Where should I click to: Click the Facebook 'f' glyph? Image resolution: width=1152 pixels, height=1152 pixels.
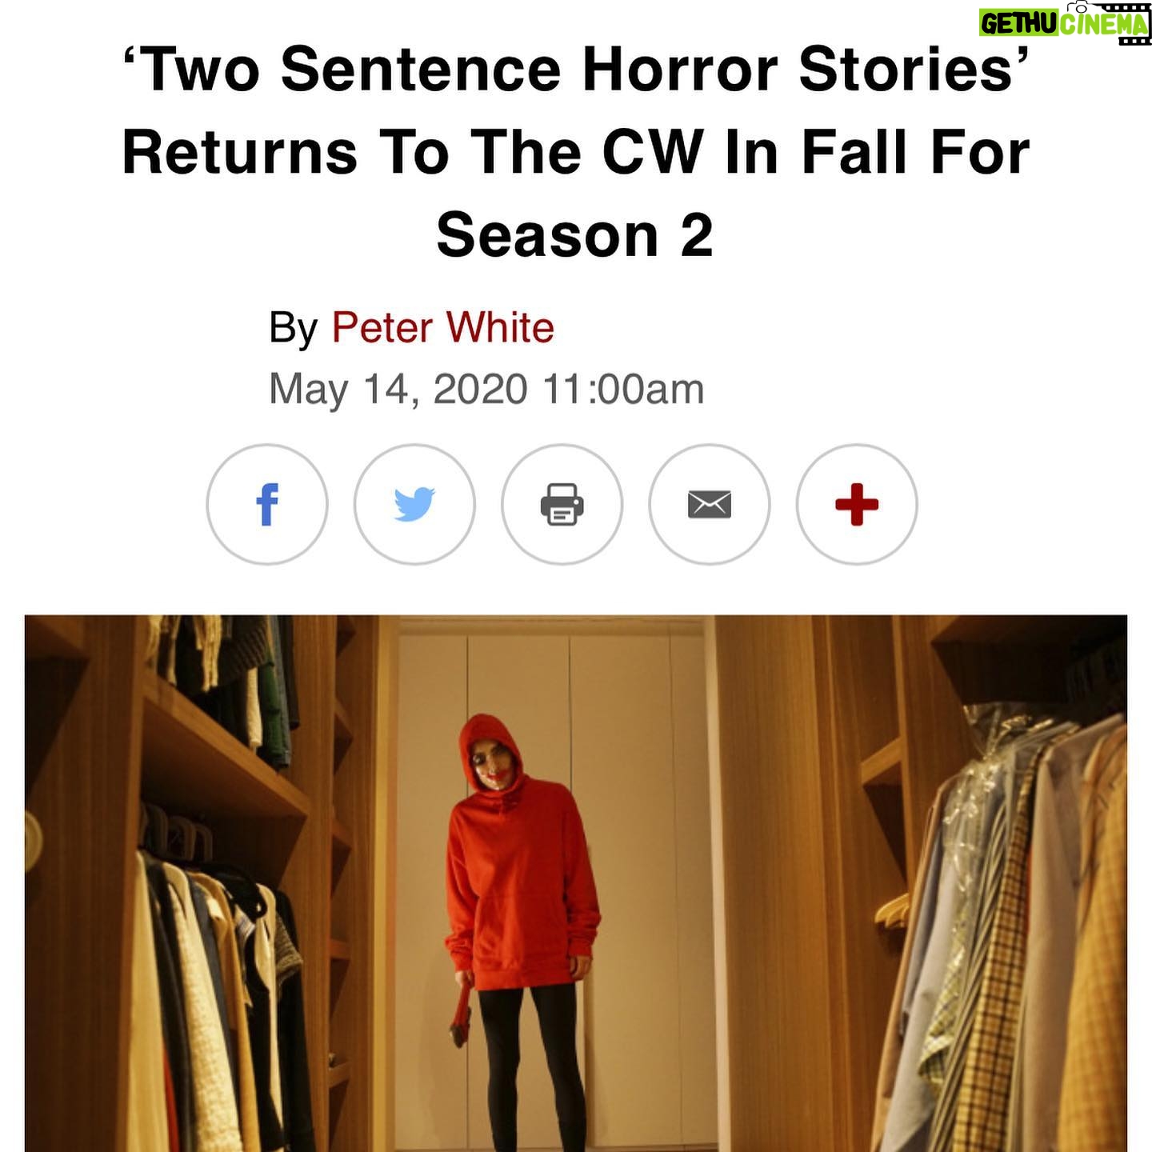(x=267, y=505)
